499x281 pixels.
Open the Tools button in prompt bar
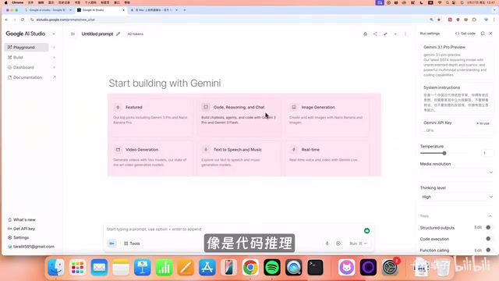132,244
